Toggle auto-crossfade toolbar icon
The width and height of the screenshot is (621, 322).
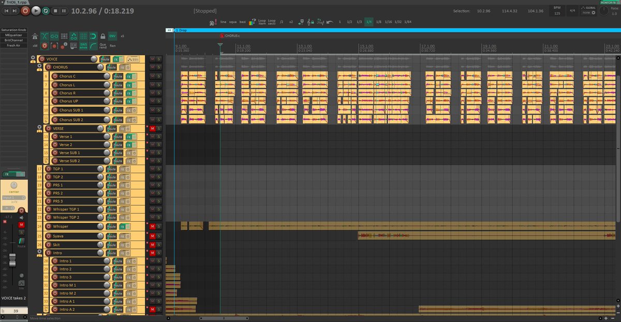click(45, 36)
